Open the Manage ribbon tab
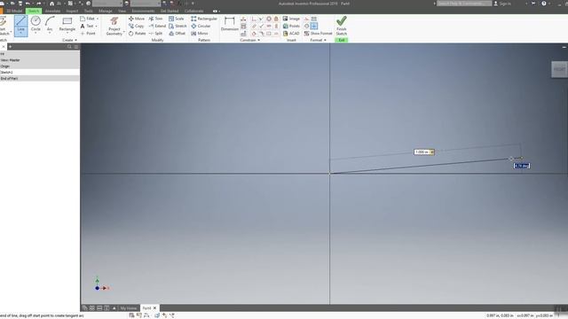Viewport: 568px width, 319px height. coord(106,11)
